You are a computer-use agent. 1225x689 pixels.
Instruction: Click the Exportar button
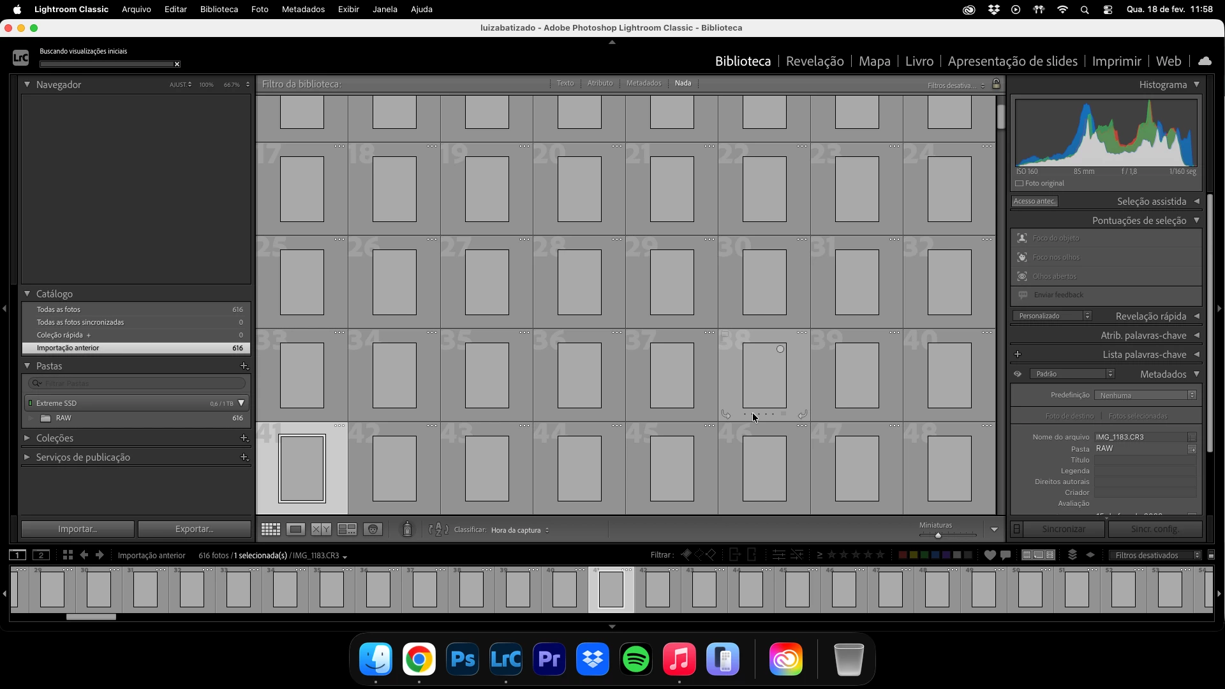194,529
